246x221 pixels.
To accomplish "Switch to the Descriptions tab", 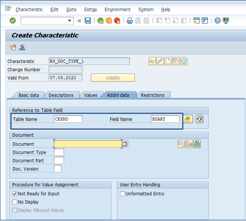I will coord(61,95).
